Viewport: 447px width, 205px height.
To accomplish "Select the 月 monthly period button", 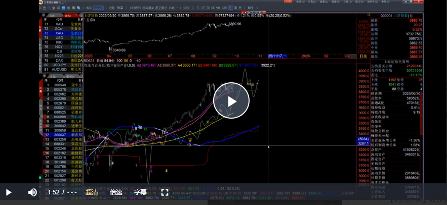I will [x=240, y=8].
